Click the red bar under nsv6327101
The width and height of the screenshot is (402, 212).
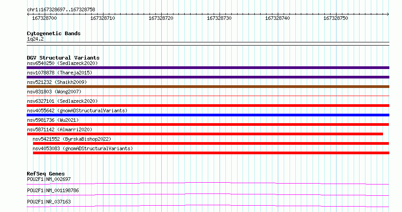pos(208,106)
